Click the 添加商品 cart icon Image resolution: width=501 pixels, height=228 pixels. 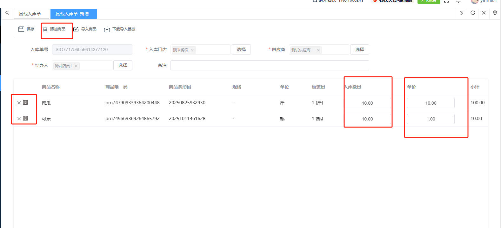[x=45, y=29]
